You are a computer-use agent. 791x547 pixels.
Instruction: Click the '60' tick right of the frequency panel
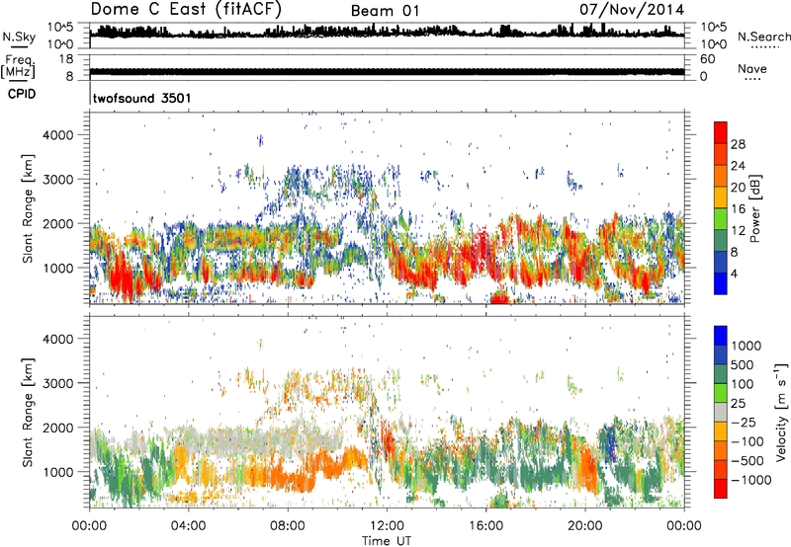pos(708,59)
